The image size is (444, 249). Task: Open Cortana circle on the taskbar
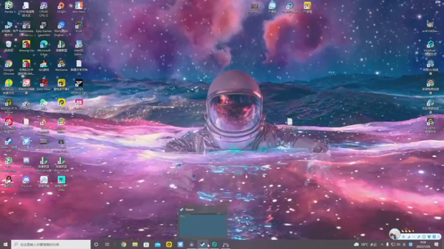click(x=96, y=245)
